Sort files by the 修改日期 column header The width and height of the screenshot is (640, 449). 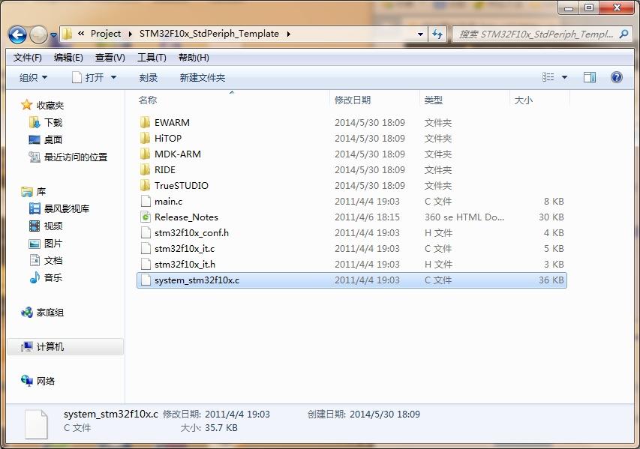click(353, 100)
